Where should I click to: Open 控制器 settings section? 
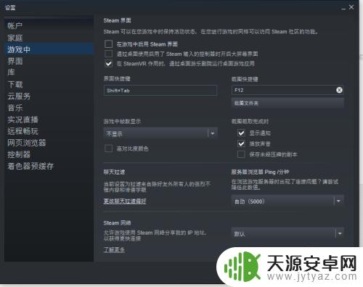[x=19, y=154]
